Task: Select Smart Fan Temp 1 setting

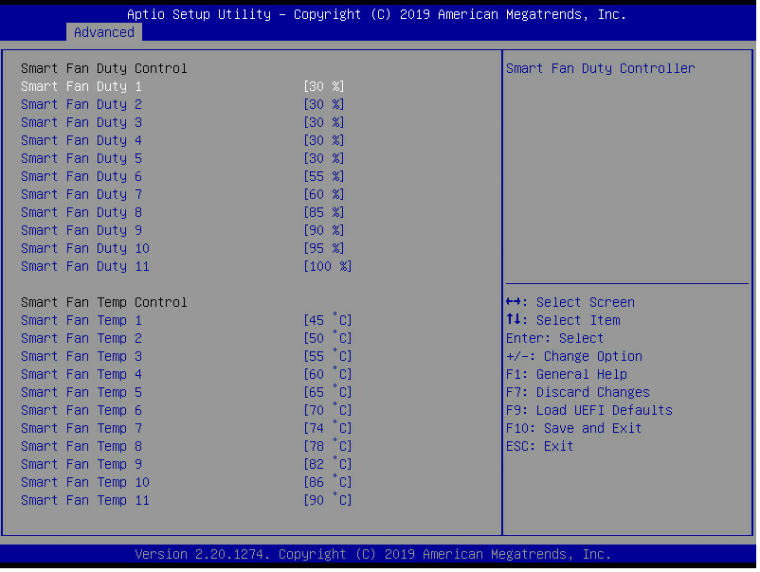Action: click(x=81, y=321)
